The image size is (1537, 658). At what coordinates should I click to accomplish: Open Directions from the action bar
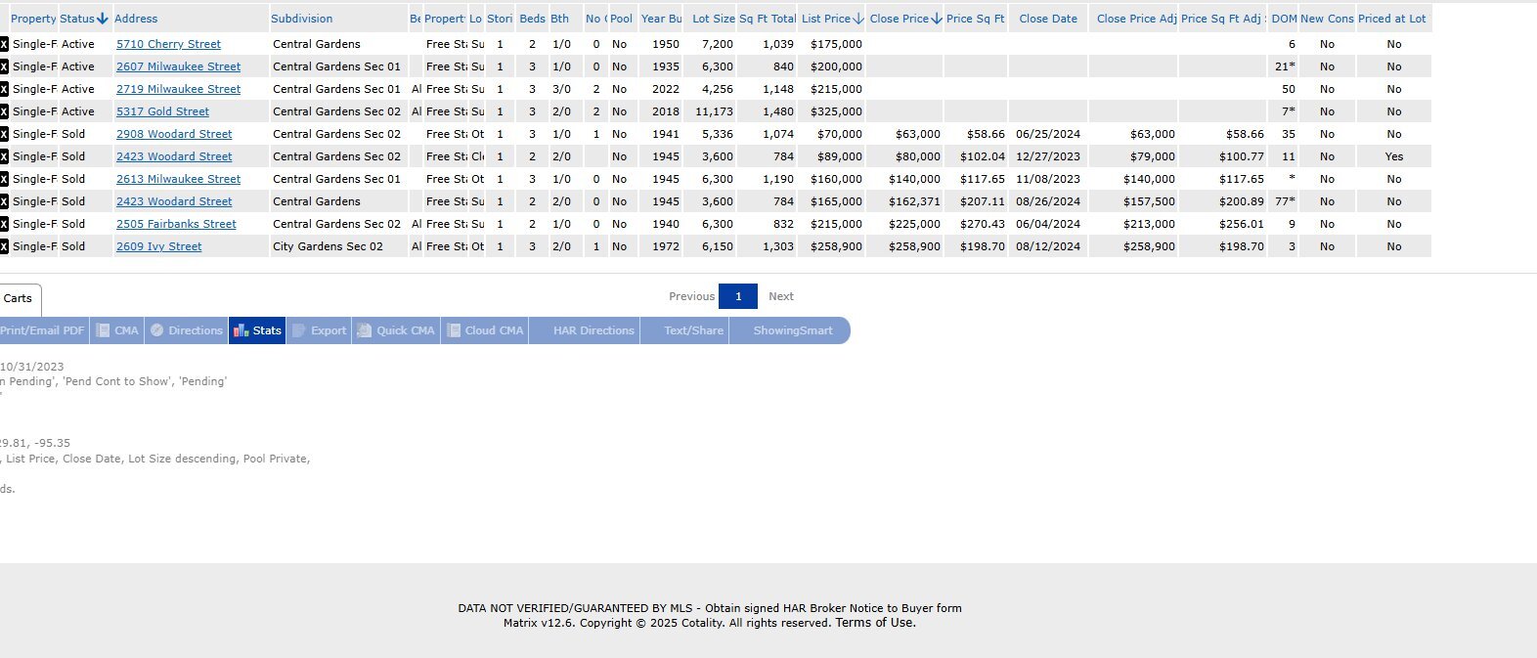coord(186,330)
